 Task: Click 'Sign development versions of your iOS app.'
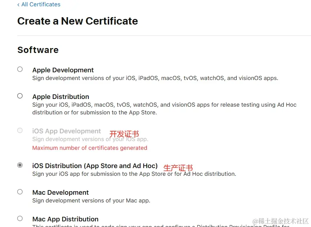coord(90,139)
